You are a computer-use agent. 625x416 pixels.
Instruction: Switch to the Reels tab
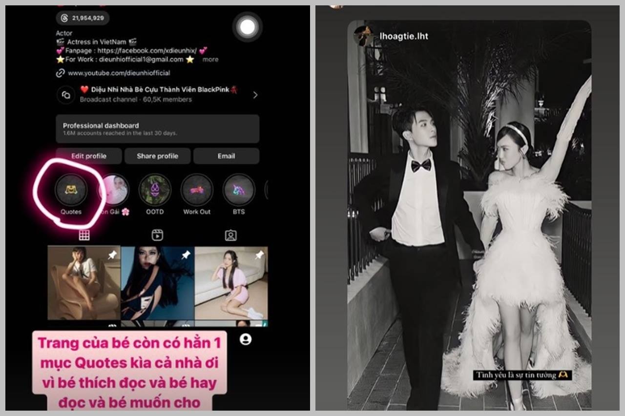[x=157, y=236]
